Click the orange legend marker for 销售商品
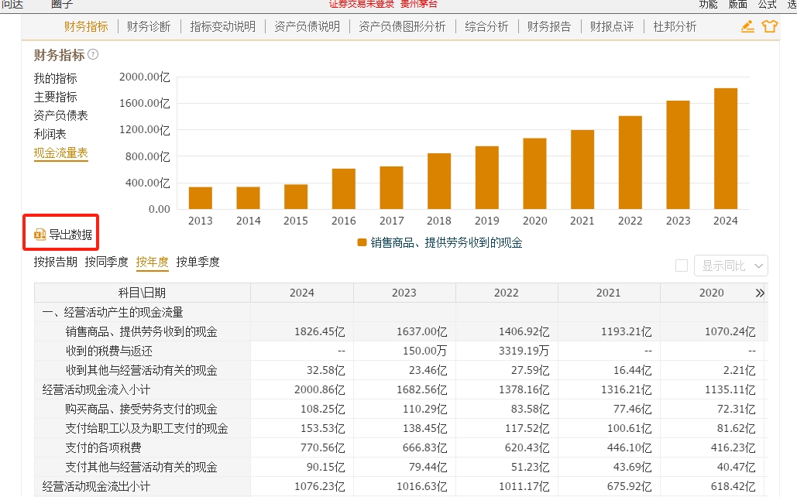 (362, 242)
